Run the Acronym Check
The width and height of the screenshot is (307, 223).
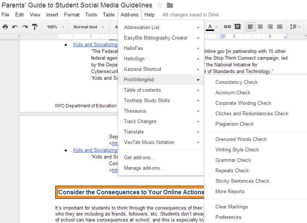click(255, 92)
